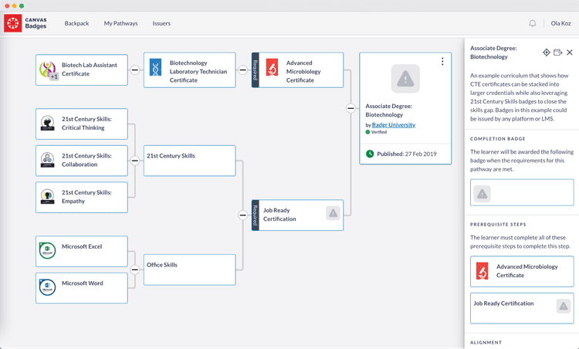Click "21st Century Skills: Critical Thinking" label
579x349 pixels.
(86, 124)
